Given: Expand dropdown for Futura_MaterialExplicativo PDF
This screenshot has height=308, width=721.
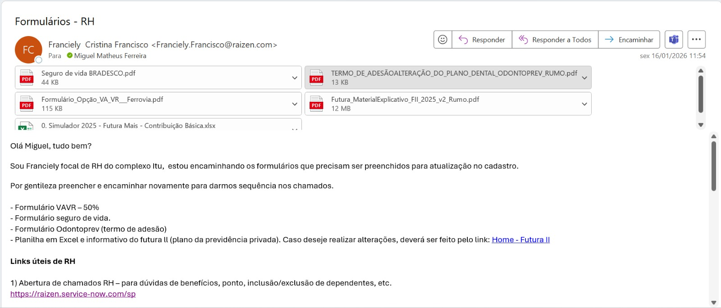Looking at the screenshot, I should pyautogui.click(x=584, y=104).
